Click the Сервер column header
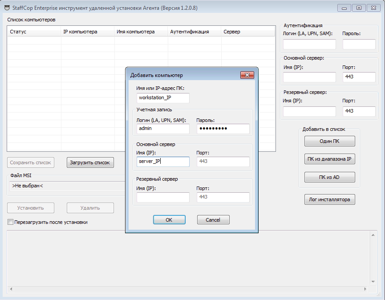385x300 pixels. (248, 32)
